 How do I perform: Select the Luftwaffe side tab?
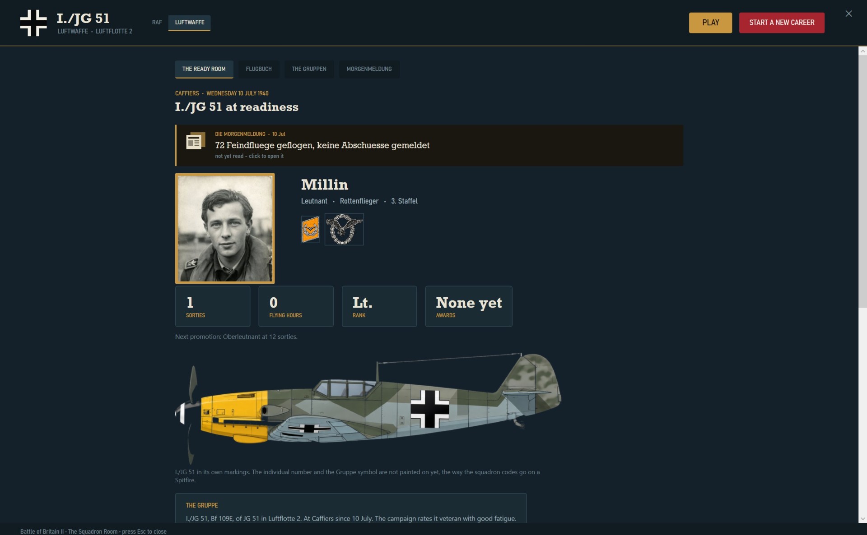pos(190,23)
